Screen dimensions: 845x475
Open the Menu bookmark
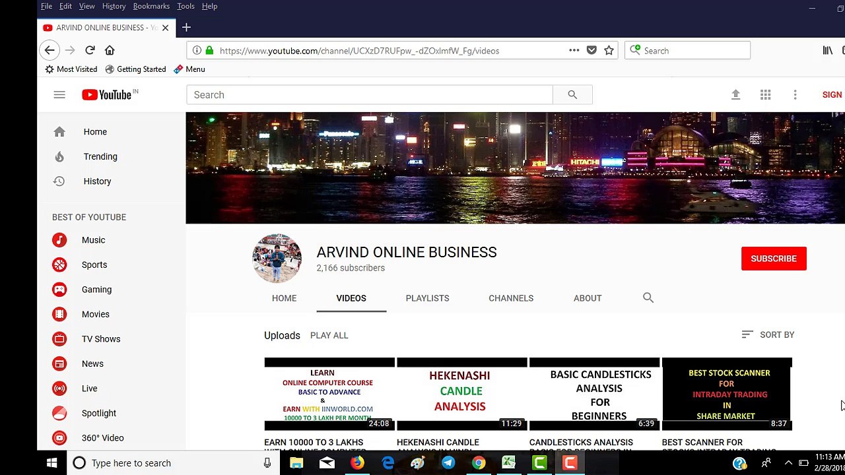[x=189, y=69]
